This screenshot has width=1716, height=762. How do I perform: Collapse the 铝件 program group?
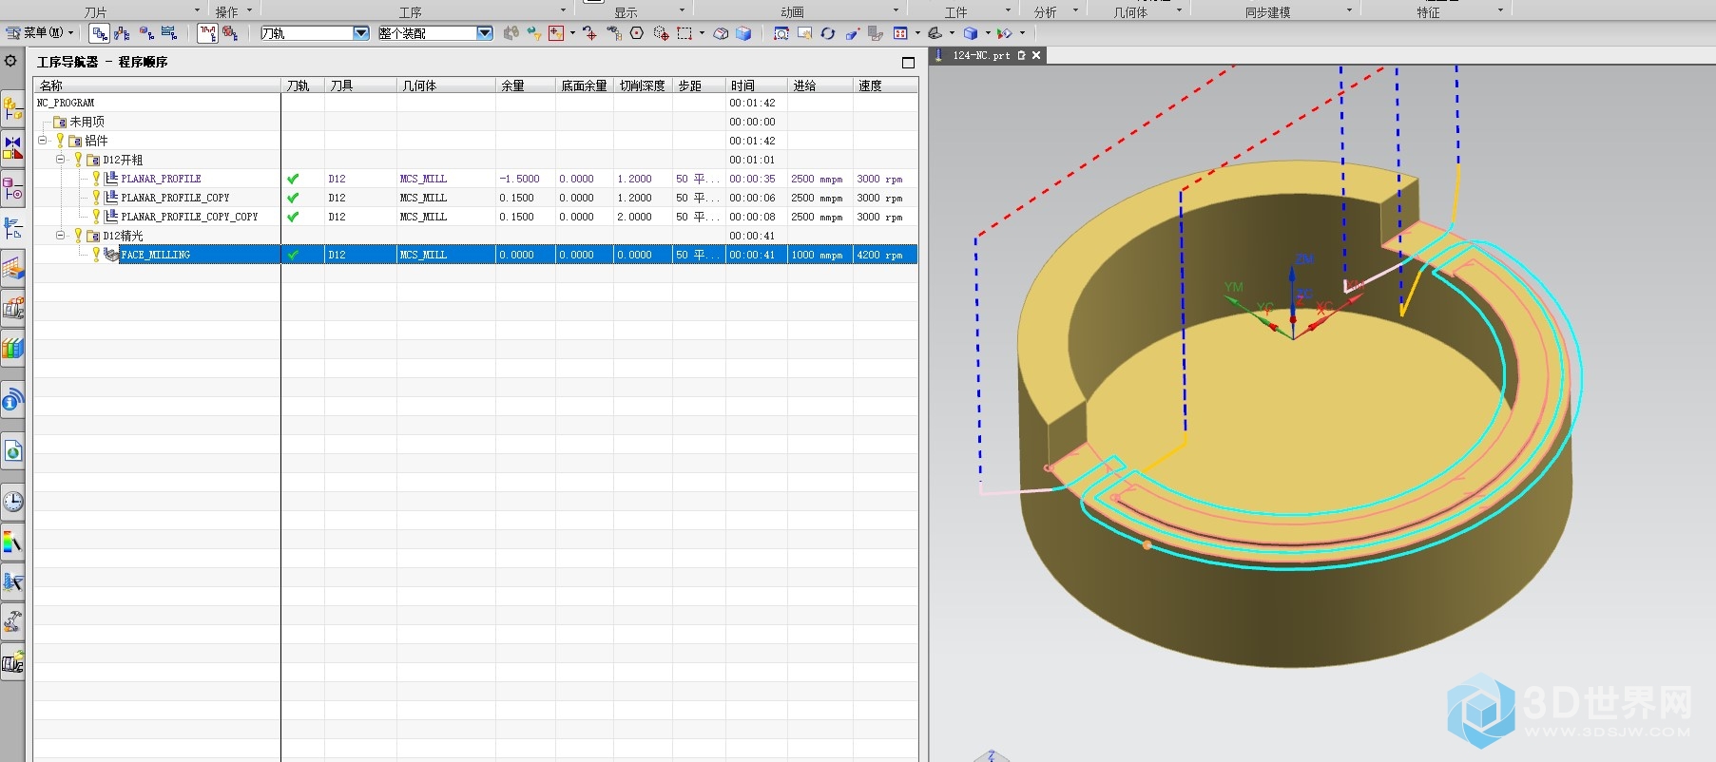(x=42, y=141)
